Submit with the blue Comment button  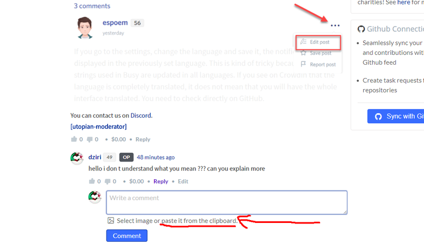pyautogui.click(x=127, y=236)
